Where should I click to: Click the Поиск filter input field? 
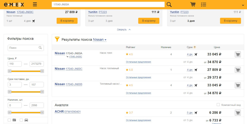click(x=23, y=48)
